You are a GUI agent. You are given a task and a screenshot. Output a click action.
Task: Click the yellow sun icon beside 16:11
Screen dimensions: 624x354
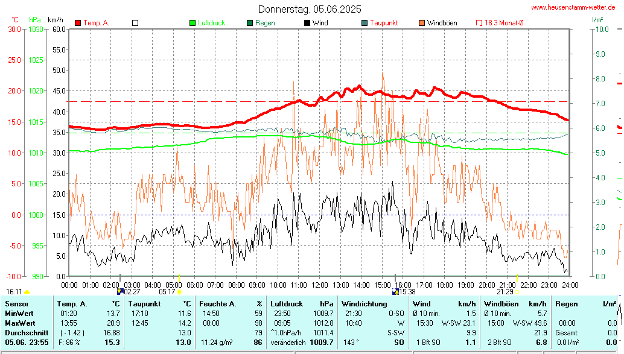tap(27, 292)
